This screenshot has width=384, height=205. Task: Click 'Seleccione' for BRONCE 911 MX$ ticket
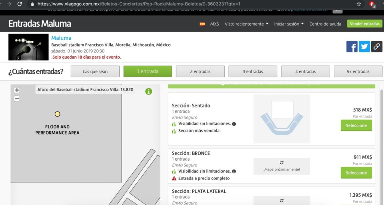[356, 173]
